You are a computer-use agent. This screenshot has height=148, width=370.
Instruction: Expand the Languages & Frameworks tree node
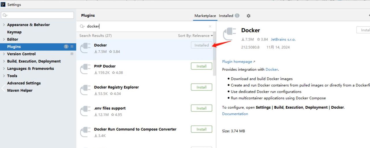tap(4, 68)
